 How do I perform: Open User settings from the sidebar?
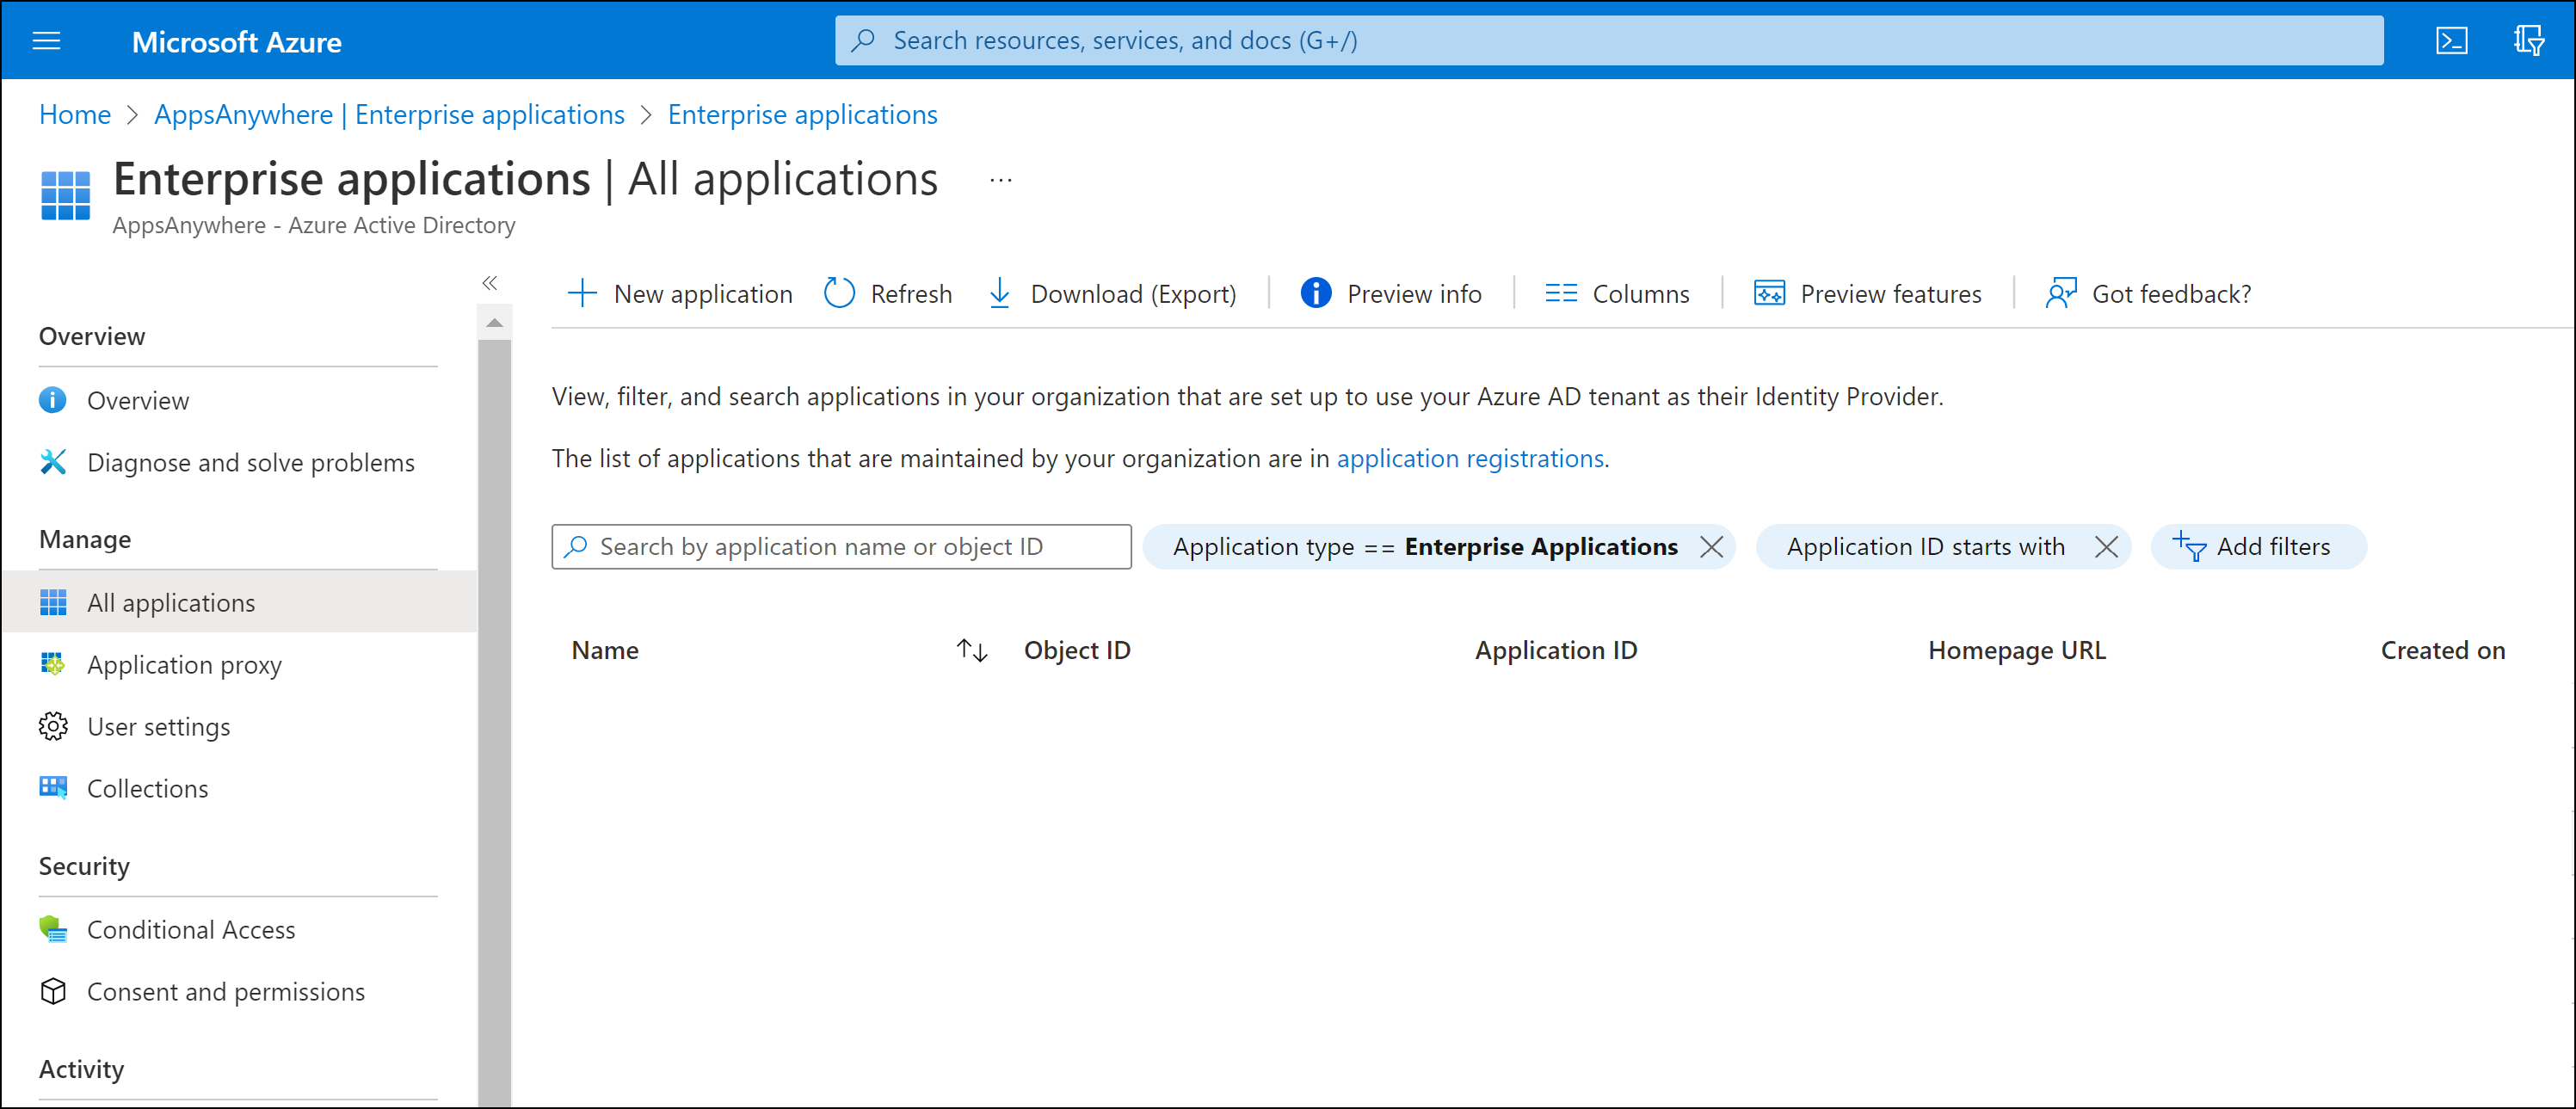tap(158, 726)
